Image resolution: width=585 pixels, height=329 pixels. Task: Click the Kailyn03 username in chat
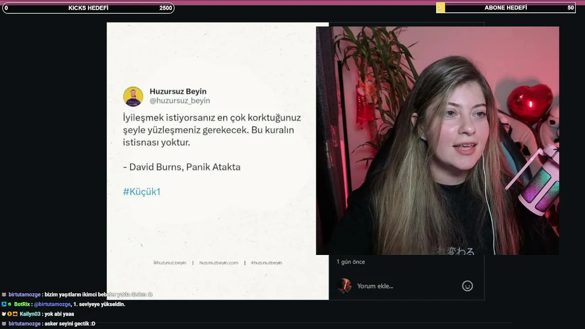[x=30, y=314]
